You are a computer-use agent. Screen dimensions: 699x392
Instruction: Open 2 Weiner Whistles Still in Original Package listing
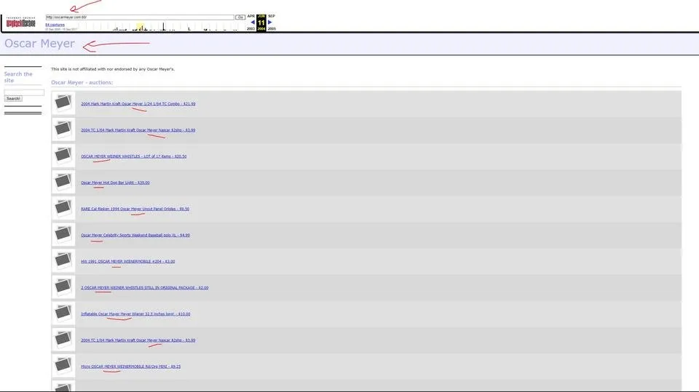[x=145, y=288]
